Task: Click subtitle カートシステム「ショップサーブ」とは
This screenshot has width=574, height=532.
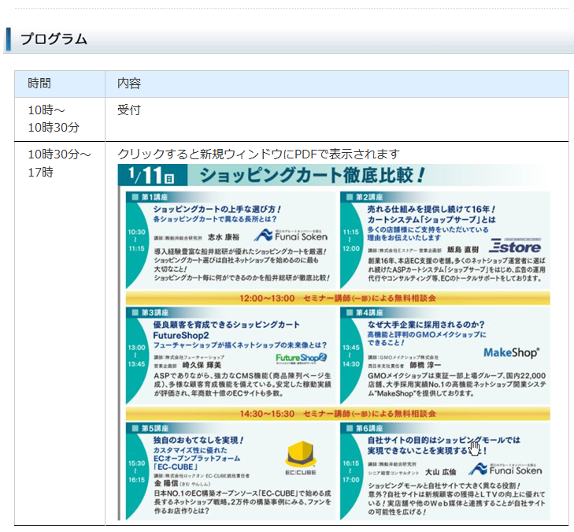Action: point(431,219)
